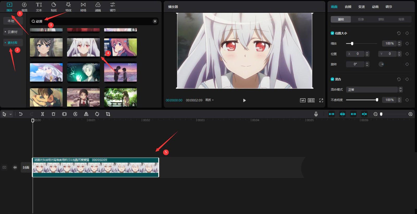Click the rotate tool icon
Viewport: 417px width, 214px height.
[x=97, y=114]
